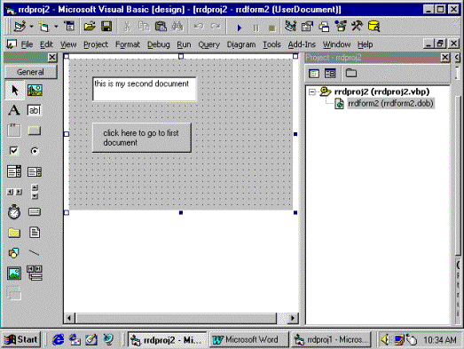The image size is (464, 349).
Task: Choose the TextBox control tool
Action: [x=35, y=110]
